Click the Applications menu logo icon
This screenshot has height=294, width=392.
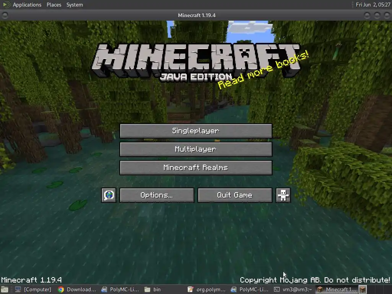[x=7, y=5]
